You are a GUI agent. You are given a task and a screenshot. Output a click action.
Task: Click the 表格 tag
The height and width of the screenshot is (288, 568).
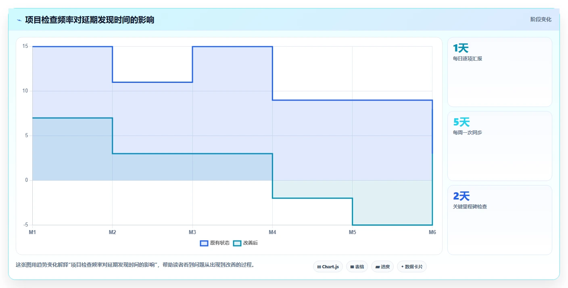[x=357, y=267]
